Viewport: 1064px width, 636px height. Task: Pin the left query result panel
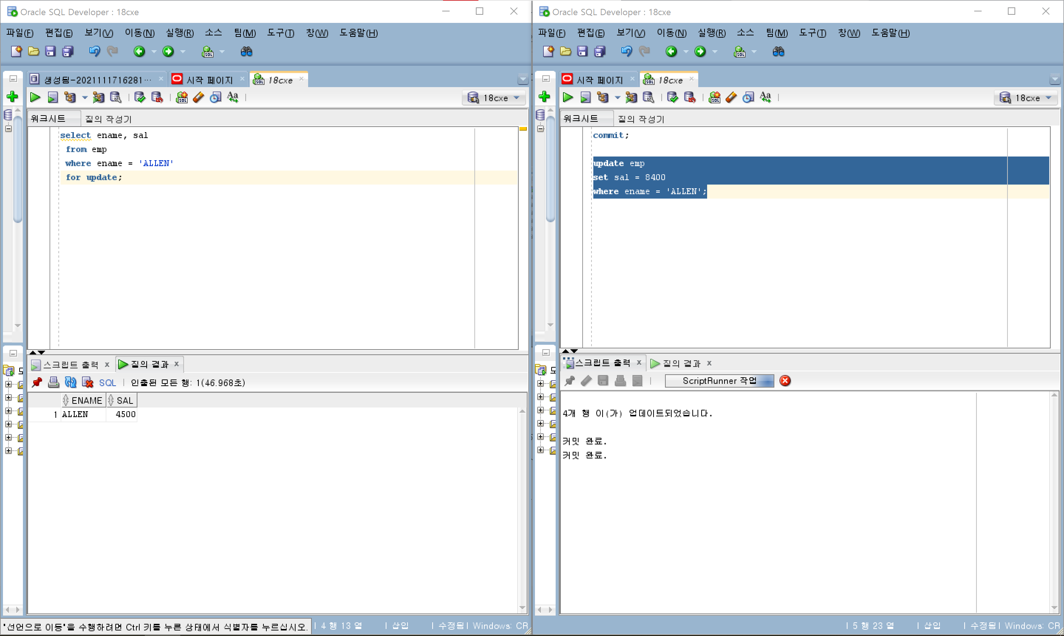pyautogui.click(x=37, y=382)
